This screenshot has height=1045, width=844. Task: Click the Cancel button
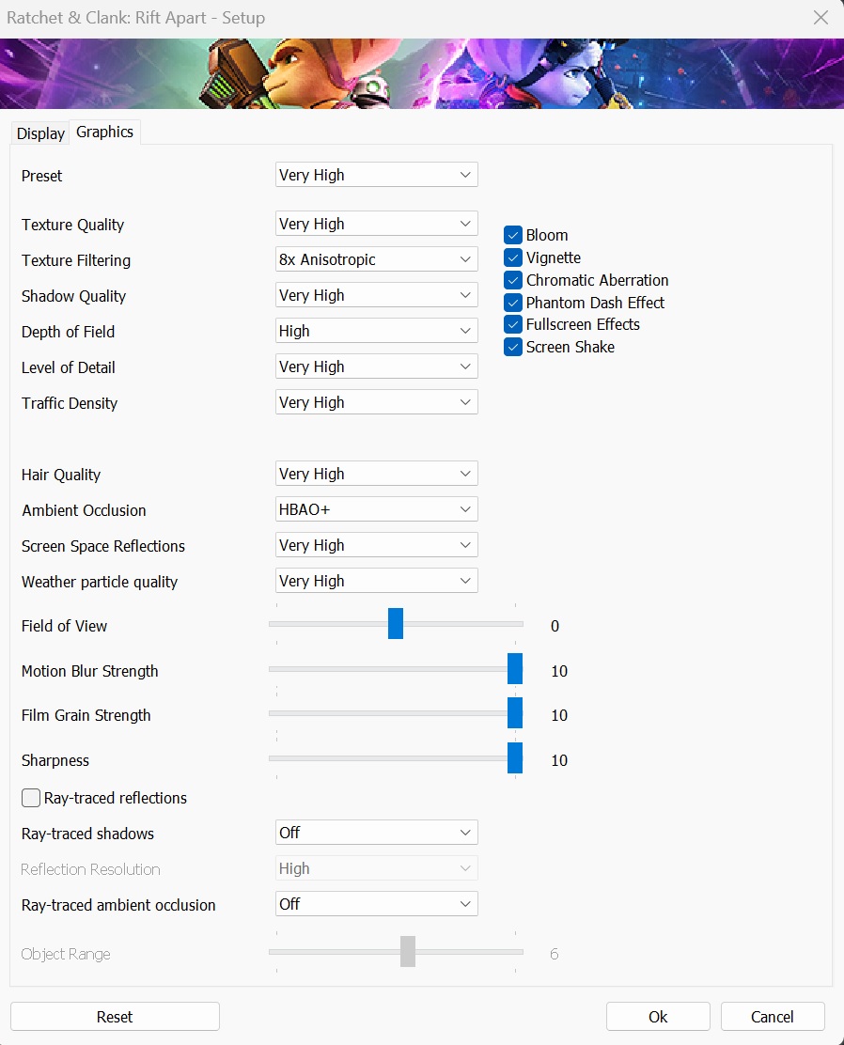(x=772, y=1017)
